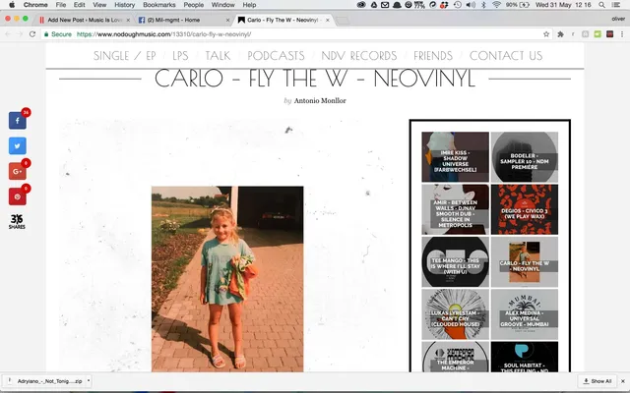The image size is (630, 393).
Task: Open Wi-Fi status menu
Action: (496, 5)
